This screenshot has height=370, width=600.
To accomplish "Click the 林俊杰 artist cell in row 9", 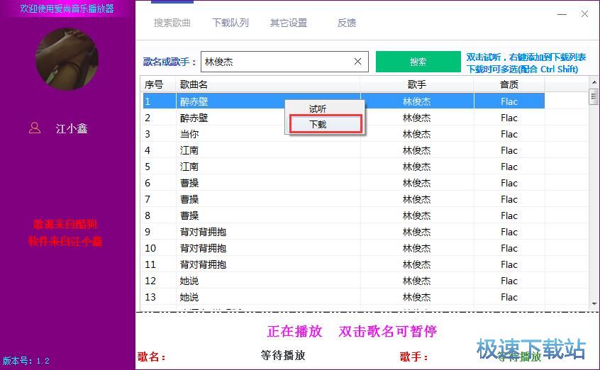I will point(417,232).
